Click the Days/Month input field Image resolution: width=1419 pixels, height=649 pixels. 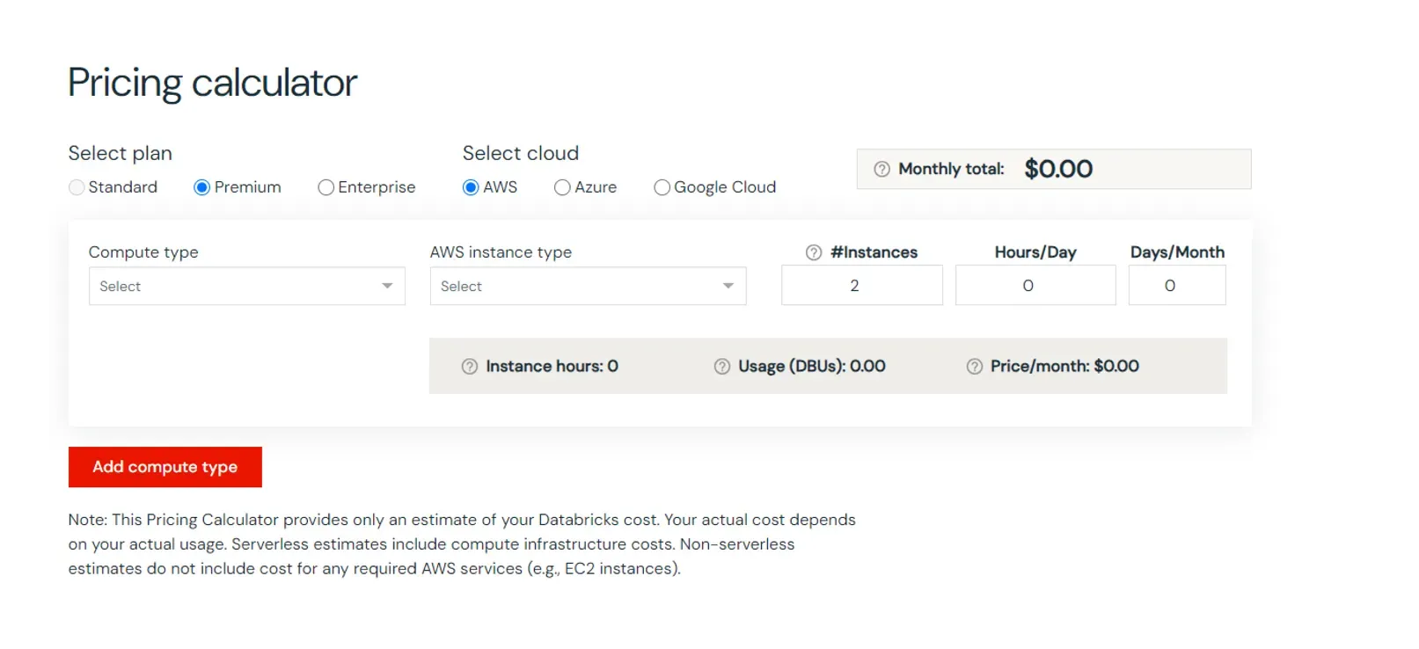(1176, 286)
